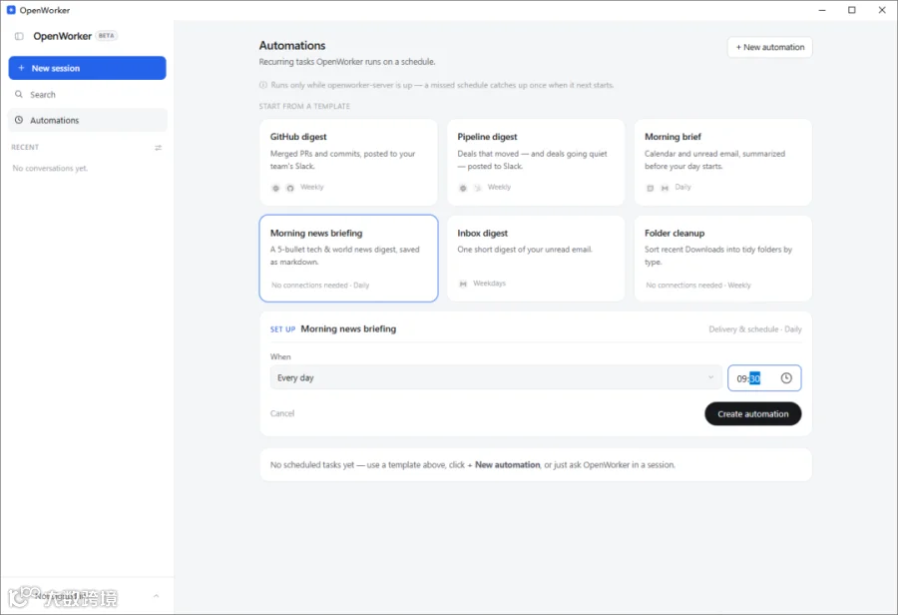Maximize the OpenWorker window
The height and width of the screenshot is (615, 898).
point(852,10)
